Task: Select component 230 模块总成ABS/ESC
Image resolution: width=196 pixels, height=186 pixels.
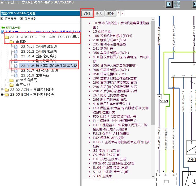Action: click(110, 40)
